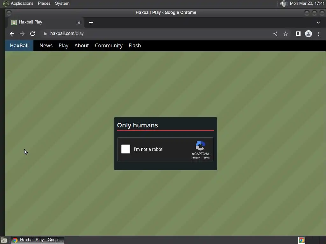
Task: Click the browser forward arrow
Action: tap(22, 34)
